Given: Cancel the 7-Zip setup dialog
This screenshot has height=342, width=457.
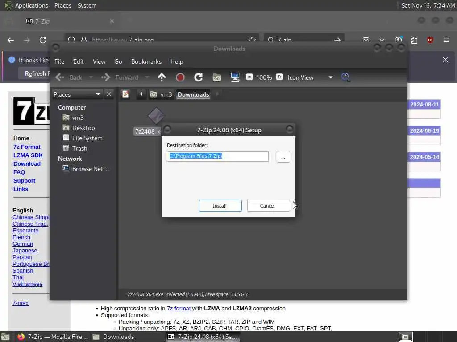Looking at the screenshot, I should pyautogui.click(x=268, y=206).
